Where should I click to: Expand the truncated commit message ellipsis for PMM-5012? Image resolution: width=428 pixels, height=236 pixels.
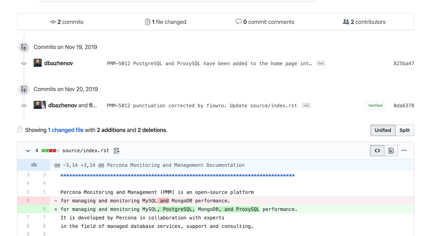[x=321, y=63]
